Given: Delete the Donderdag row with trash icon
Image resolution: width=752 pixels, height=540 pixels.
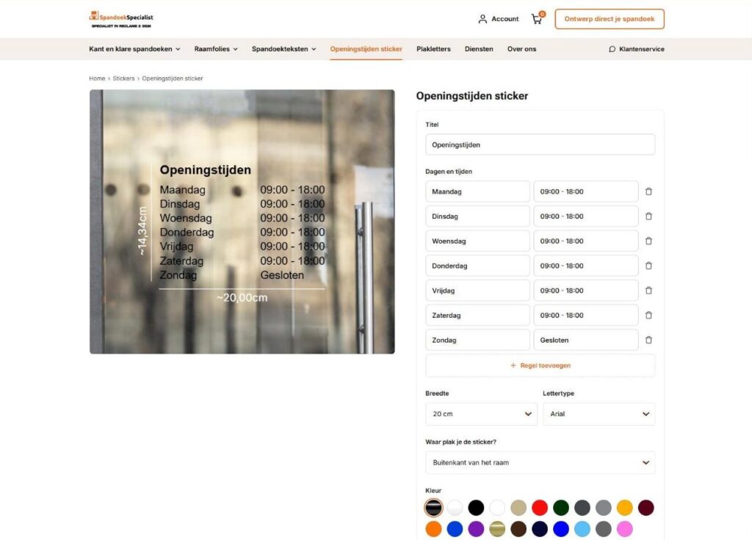Looking at the screenshot, I should 648,266.
